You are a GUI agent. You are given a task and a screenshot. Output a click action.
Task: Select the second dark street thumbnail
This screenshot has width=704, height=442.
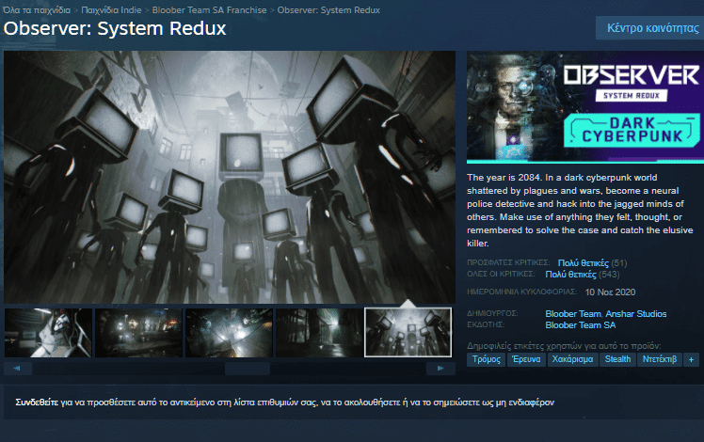point(138,333)
